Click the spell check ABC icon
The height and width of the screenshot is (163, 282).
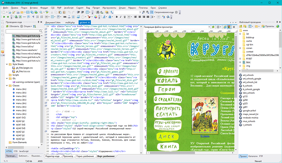pyautogui.click(x=47, y=12)
